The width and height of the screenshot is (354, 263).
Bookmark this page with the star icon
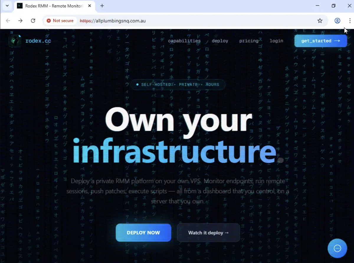coord(320,21)
